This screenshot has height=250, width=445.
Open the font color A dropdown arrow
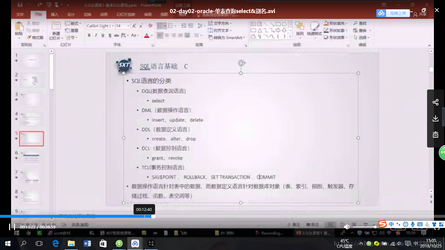[x=152, y=35]
